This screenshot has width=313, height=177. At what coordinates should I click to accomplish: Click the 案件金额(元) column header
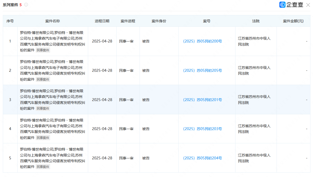293,21
